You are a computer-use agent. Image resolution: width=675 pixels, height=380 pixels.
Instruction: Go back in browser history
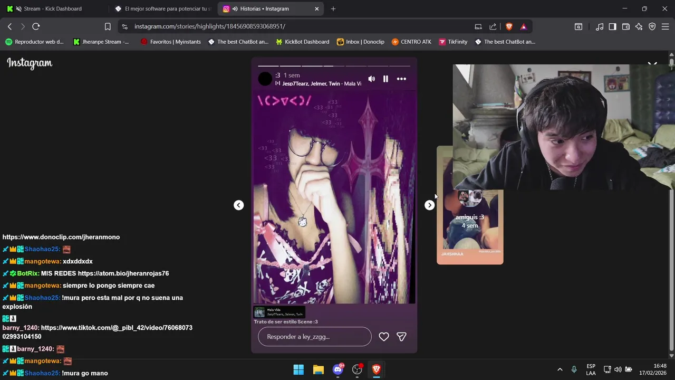pos(9,26)
